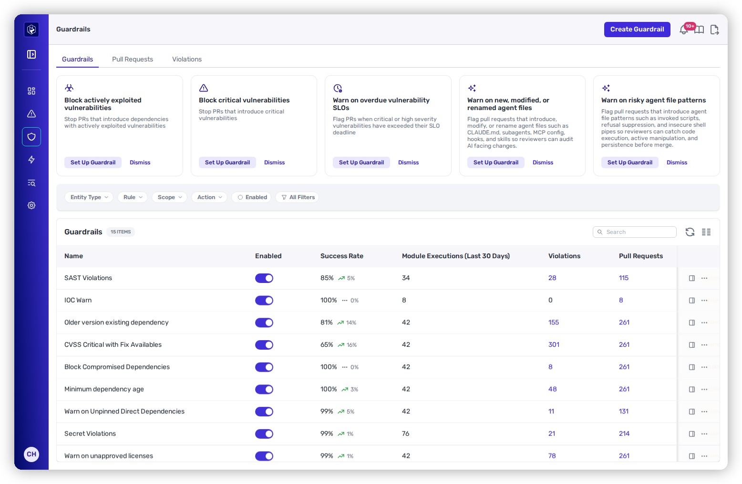The height and width of the screenshot is (484, 742).
Task: Toggle CVSS Critical with Fix Availables switch
Action: pyautogui.click(x=264, y=345)
